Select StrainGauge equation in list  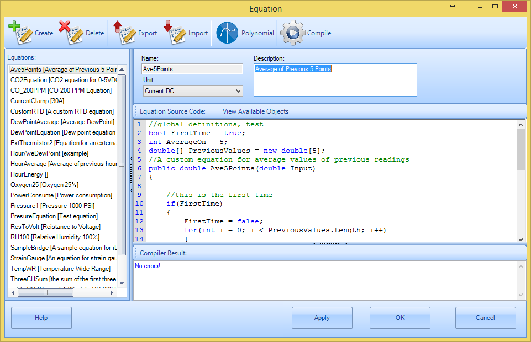64,258
